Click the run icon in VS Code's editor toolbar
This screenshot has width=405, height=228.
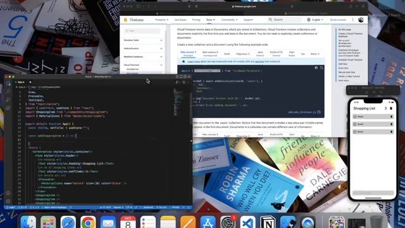(177, 82)
